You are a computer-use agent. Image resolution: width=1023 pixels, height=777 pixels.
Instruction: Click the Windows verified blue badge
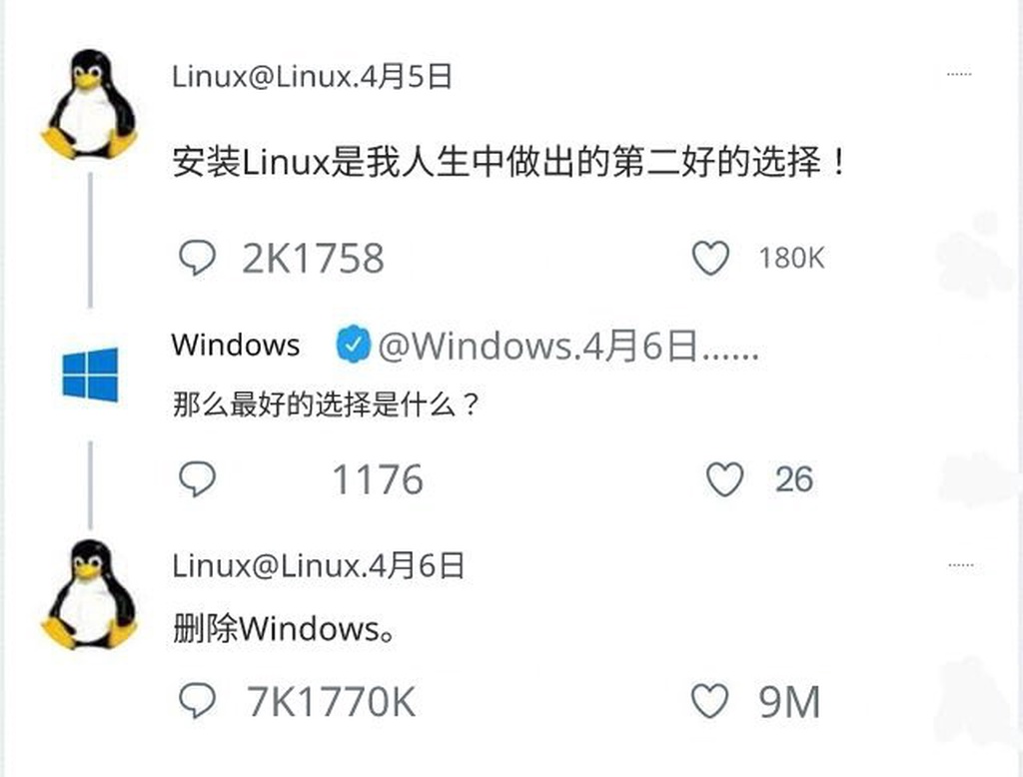353,344
